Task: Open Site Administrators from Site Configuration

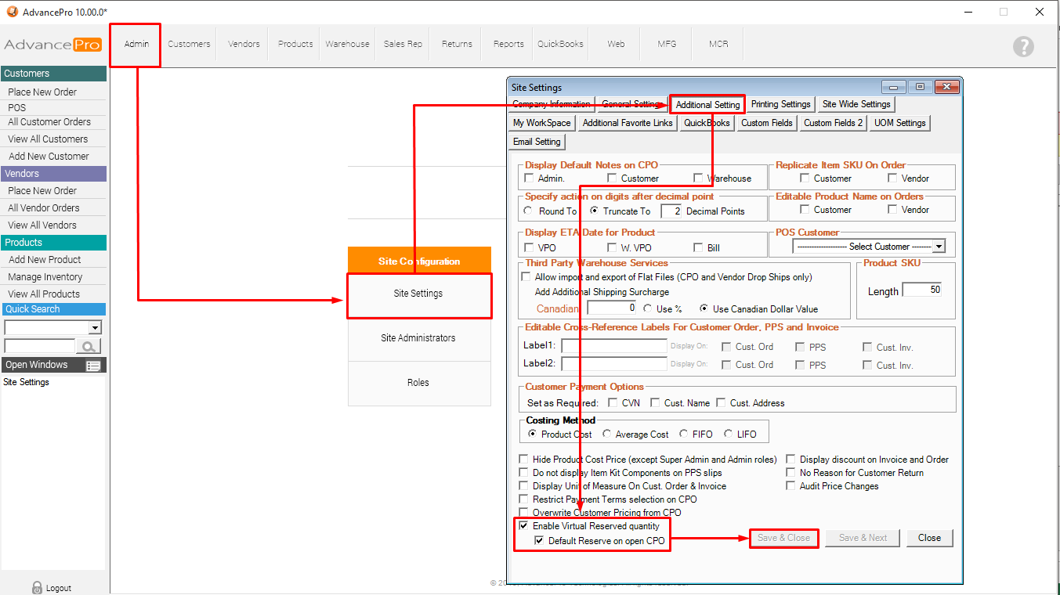Action: tap(418, 338)
